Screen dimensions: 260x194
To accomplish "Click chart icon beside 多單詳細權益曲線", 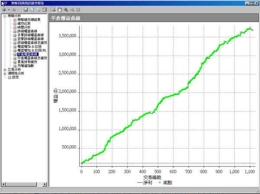I will (15, 35).
